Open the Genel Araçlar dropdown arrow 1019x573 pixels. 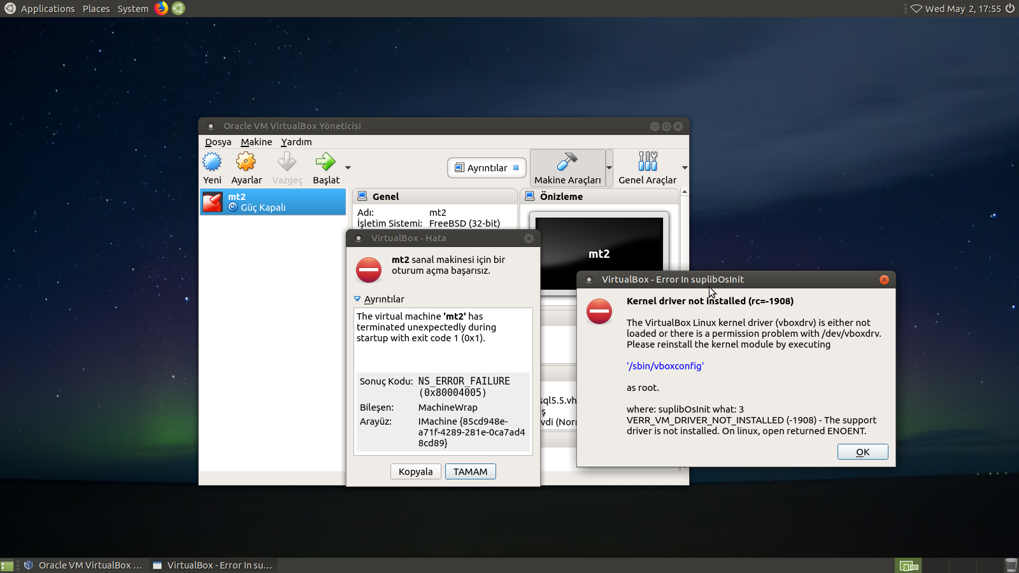pyautogui.click(x=685, y=168)
